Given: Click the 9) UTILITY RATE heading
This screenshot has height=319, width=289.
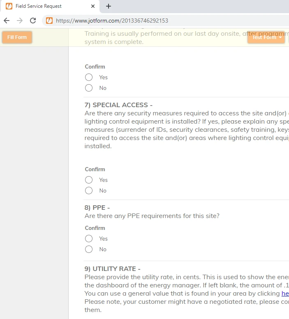Looking at the screenshot, I should 112,269.
